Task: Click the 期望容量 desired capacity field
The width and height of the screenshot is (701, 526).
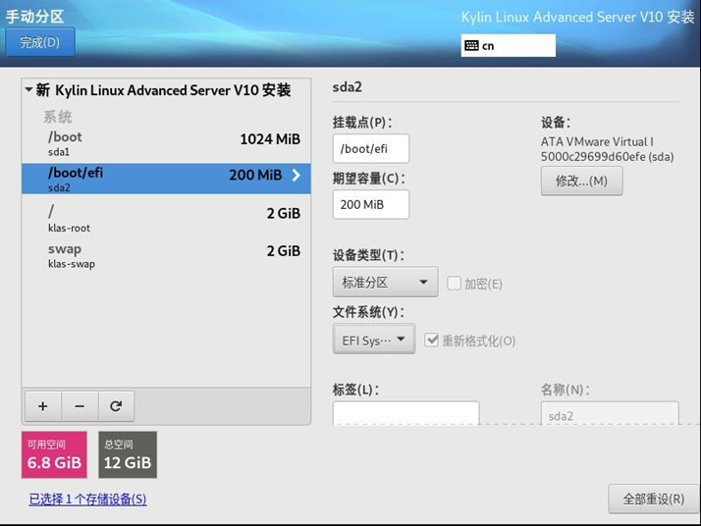Action: click(x=370, y=204)
